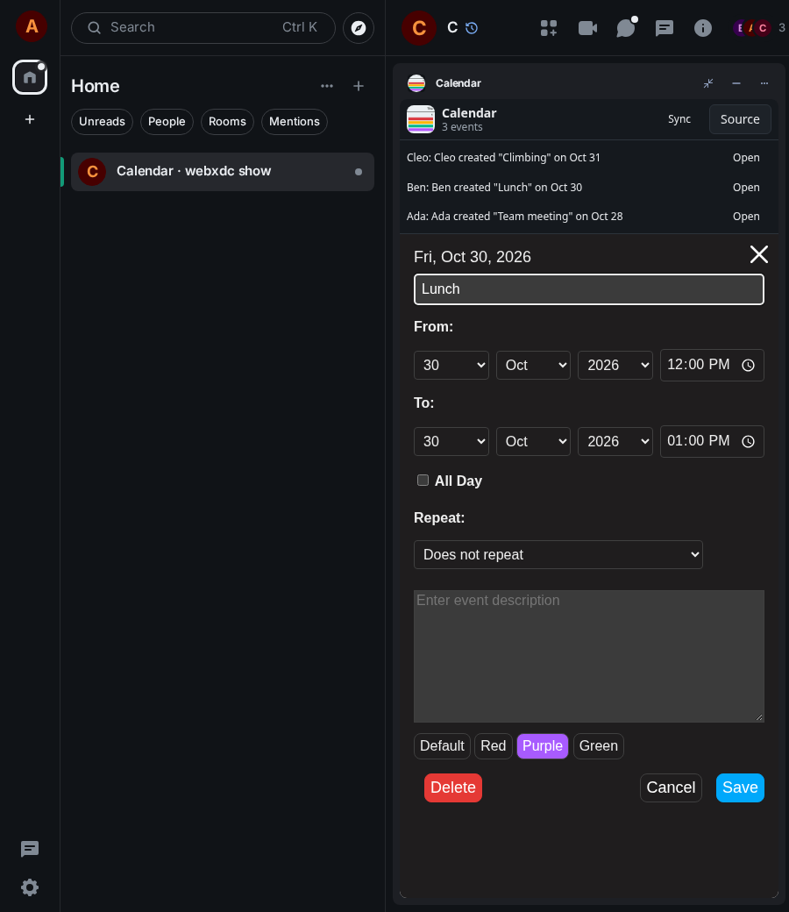Select the Red event color
The width and height of the screenshot is (789, 912).
click(x=493, y=746)
